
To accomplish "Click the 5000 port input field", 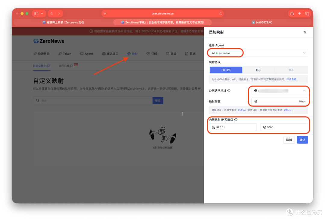I will pos(284,127).
